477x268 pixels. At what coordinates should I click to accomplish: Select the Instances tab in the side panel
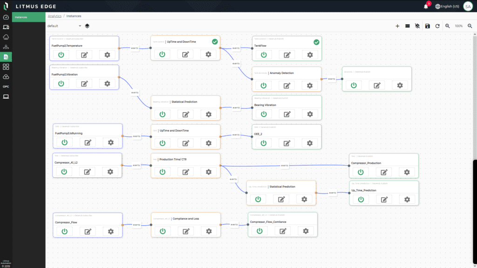coord(21,17)
